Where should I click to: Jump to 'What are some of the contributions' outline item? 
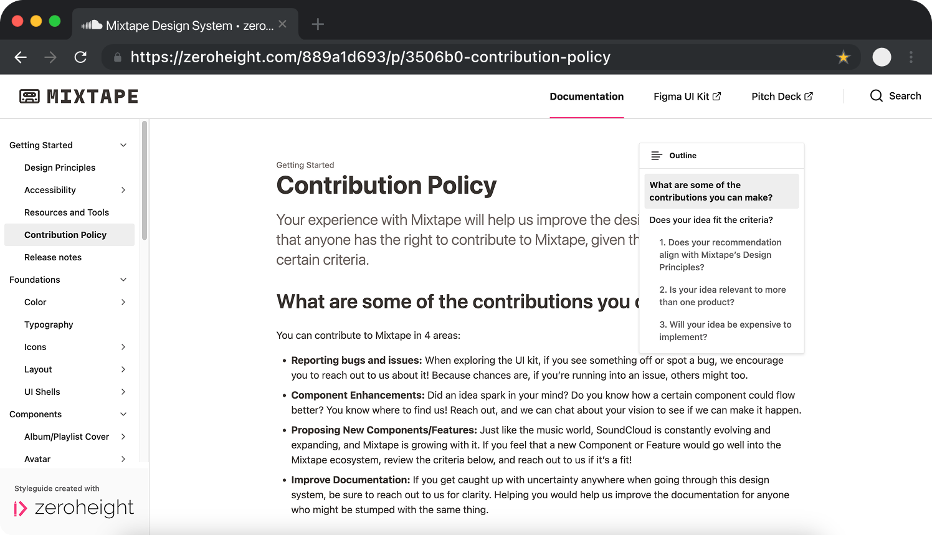721,191
